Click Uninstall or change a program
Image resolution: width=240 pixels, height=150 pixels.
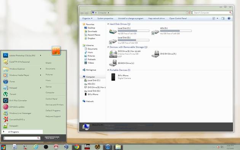(131, 18)
